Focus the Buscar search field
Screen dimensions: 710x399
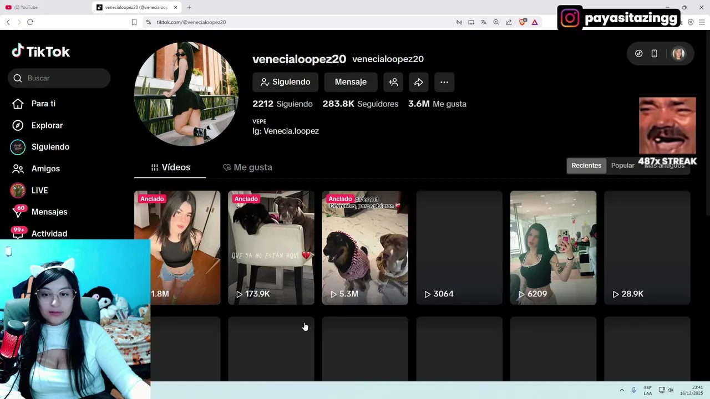pos(59,78)
